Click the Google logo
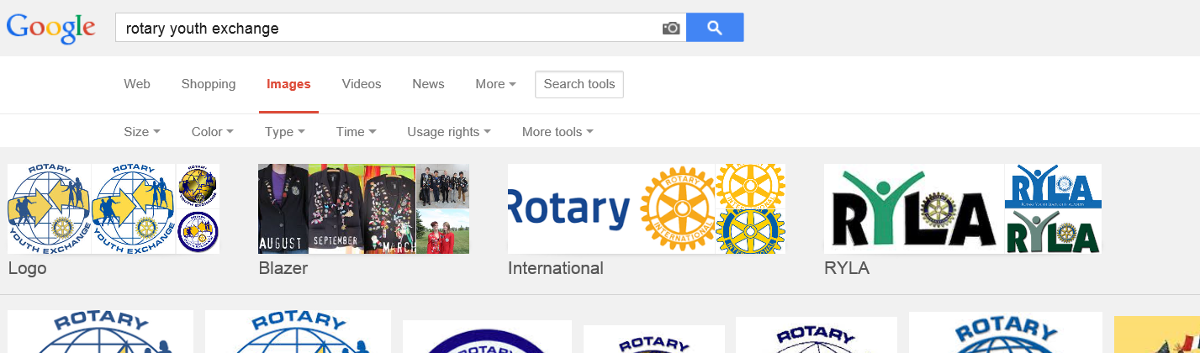 pyautogui.click(x=51, y=28)
